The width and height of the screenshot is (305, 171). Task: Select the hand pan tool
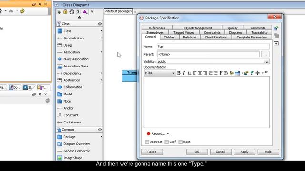point(72,11)
